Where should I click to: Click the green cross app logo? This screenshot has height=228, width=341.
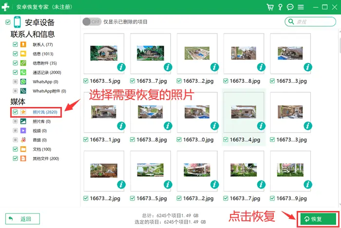pyautogui.click(x=5, y=7)
